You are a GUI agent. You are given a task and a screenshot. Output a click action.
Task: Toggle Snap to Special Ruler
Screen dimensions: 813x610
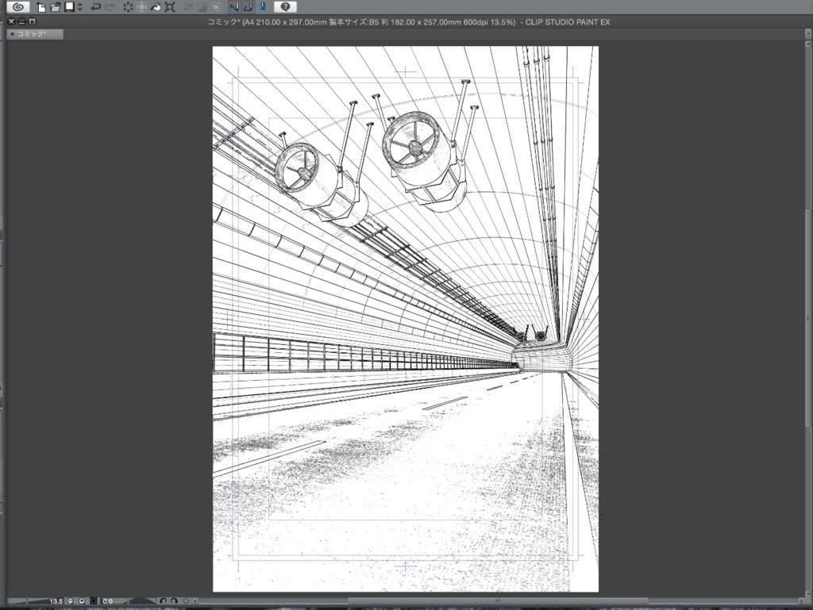tap(248, 7)
